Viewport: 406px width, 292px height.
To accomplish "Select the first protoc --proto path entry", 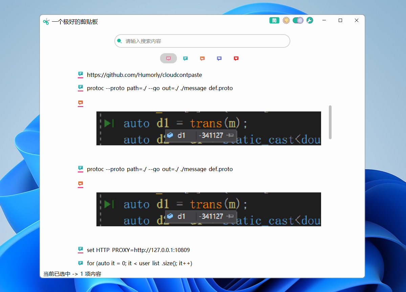I will click(x=160, y=88).
